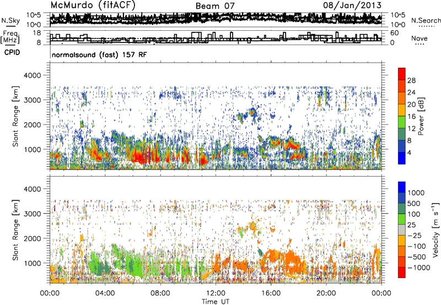Click the 'Power [dB]' color bar title

click(421, 116)
